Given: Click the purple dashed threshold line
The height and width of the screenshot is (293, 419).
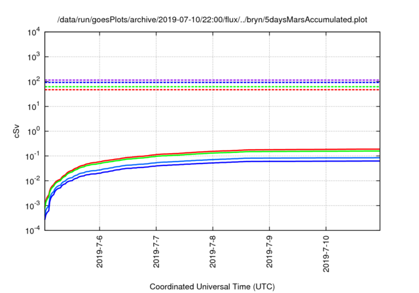Looking at the screenshot, I should [212, 80].
